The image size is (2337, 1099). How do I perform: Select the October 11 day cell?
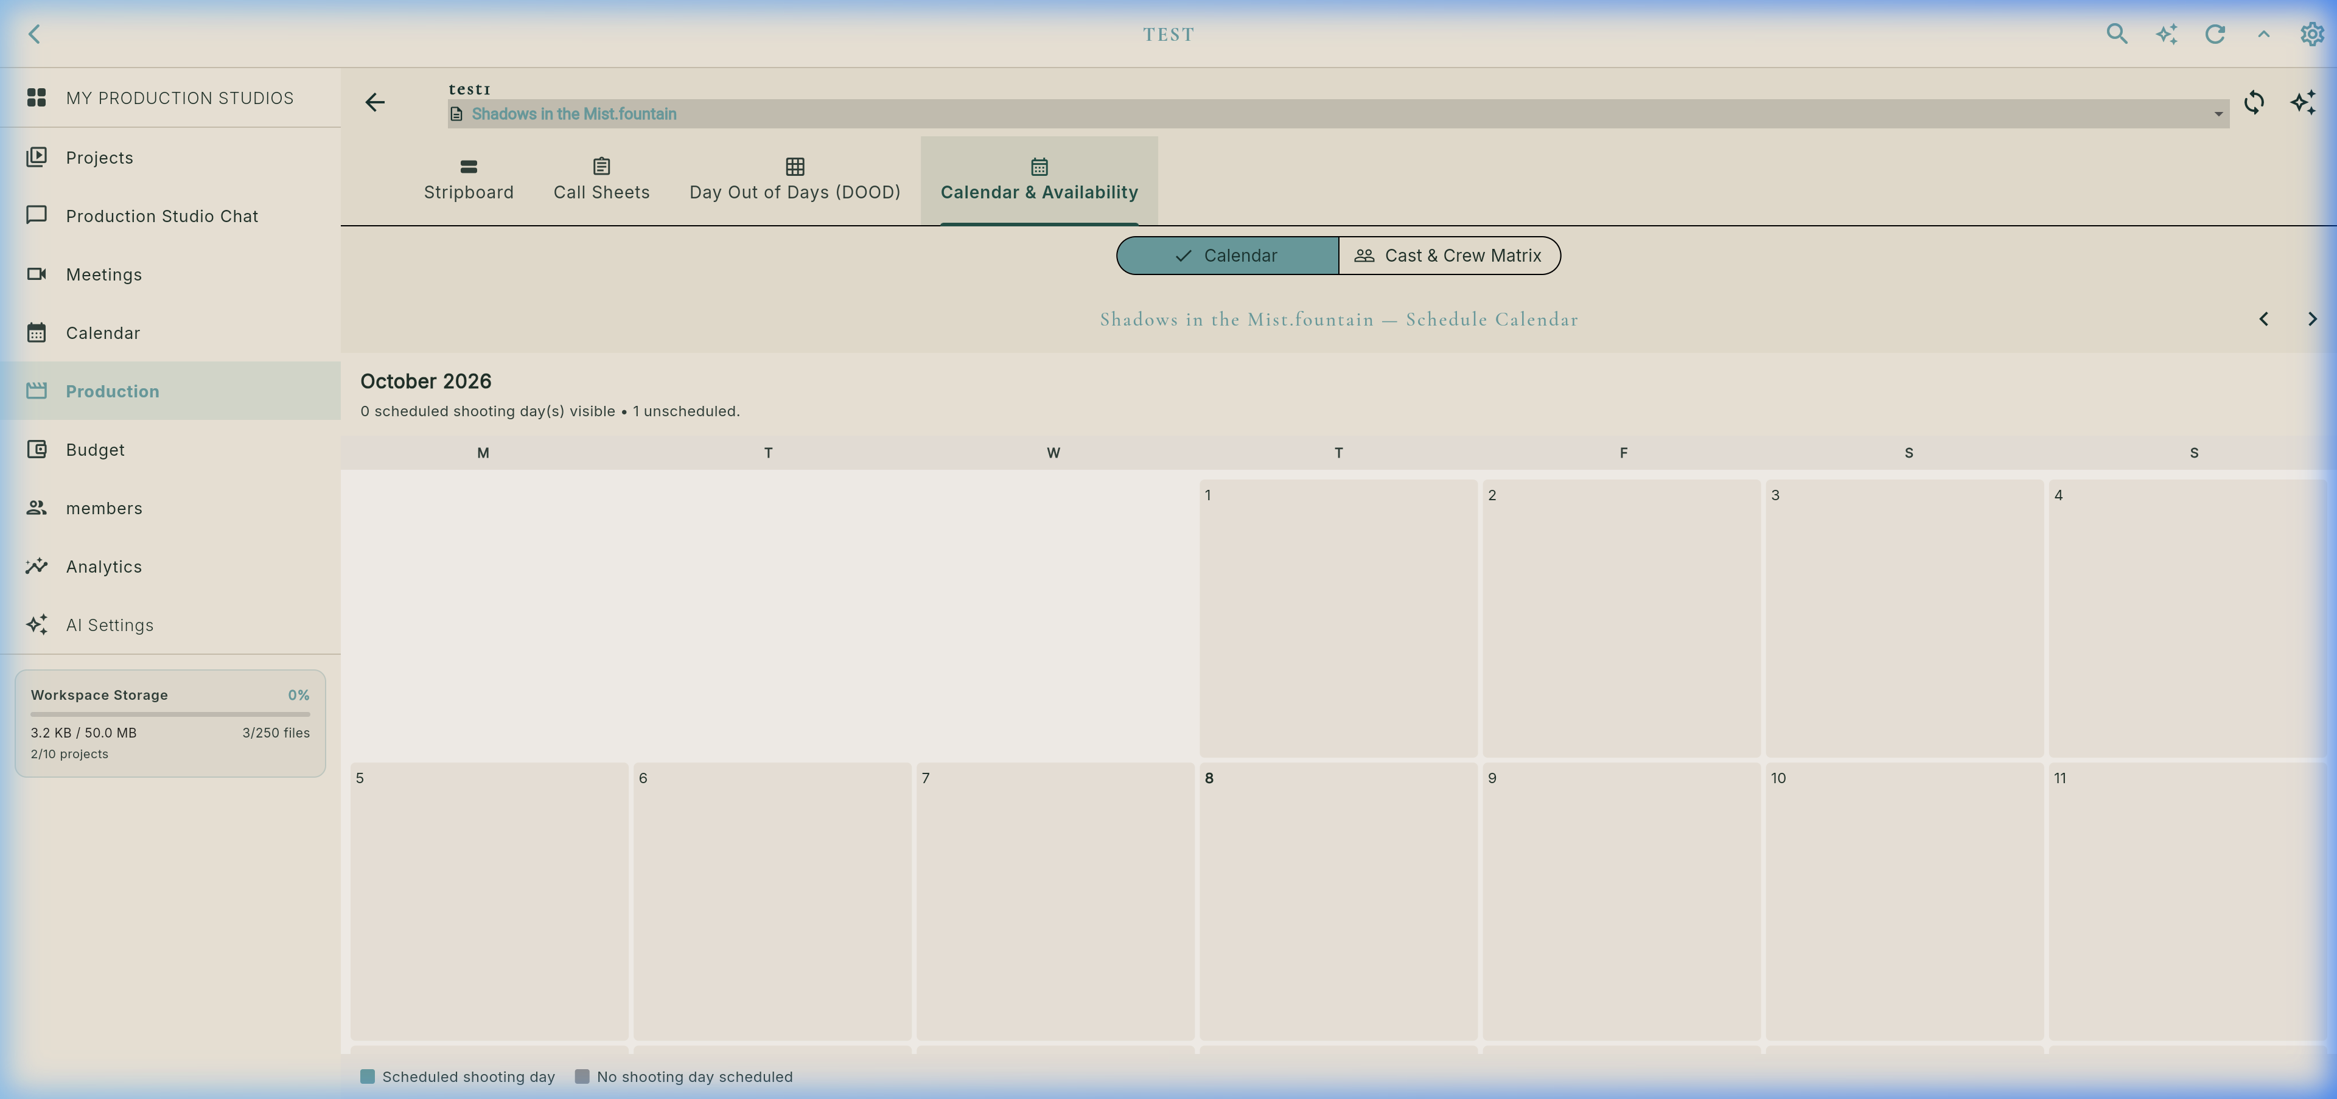[x=2187, y=901]
